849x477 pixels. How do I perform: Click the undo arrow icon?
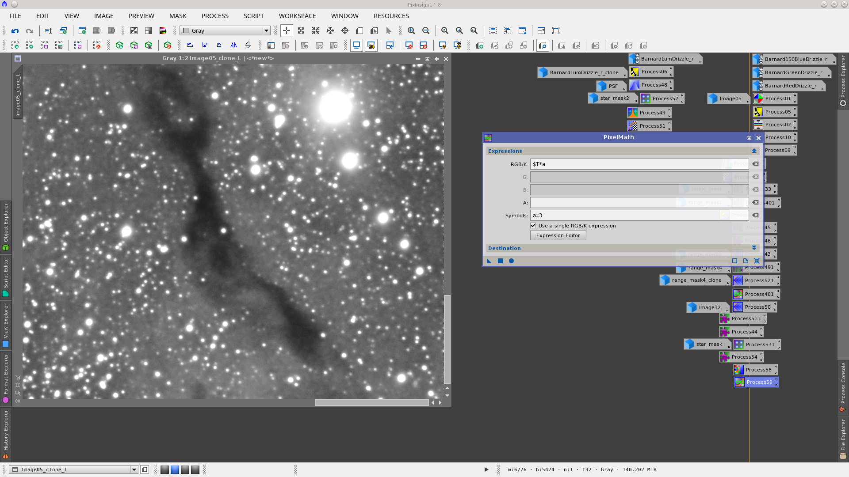pyautogui.click(x=15, y=31)
